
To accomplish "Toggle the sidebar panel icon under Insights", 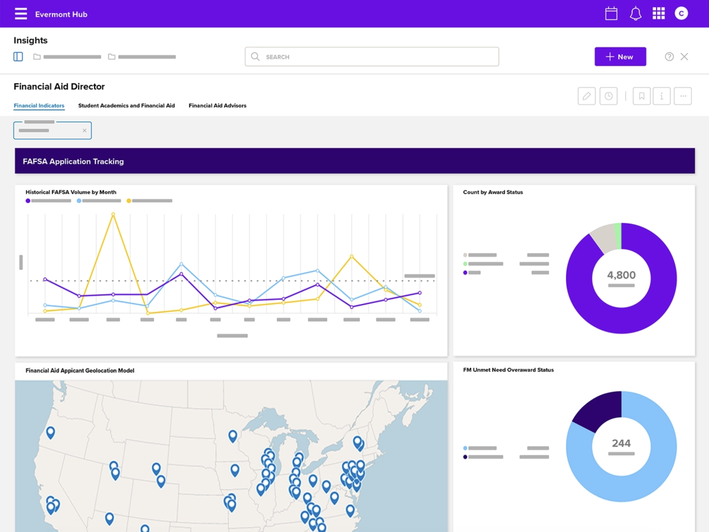I will point(18,57).
